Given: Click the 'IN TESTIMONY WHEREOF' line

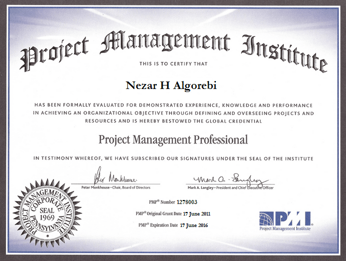Looking at the screenshot, I should [173, 158].
